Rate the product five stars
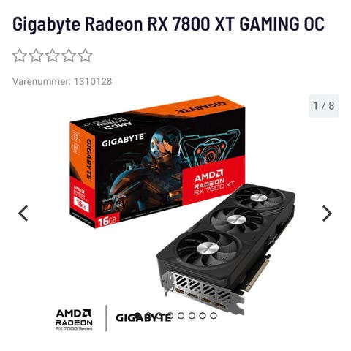This screenshot has width=351, height=351. click(x=86, y=56)
